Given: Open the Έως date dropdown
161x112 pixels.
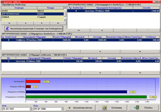Looking at the screenshot, I should pos(62,109).
